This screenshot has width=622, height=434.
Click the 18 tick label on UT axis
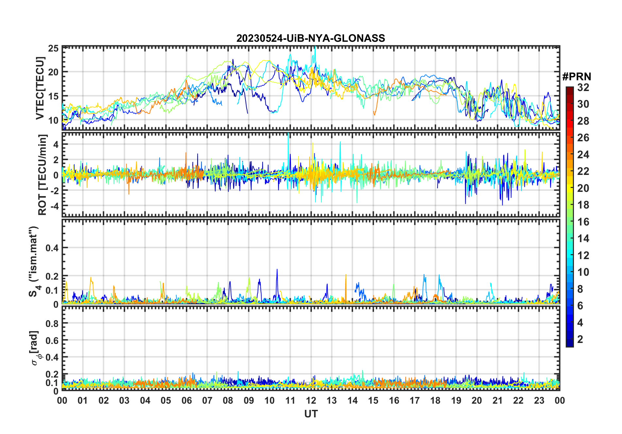pyautogui.click(x=435, y=400)
